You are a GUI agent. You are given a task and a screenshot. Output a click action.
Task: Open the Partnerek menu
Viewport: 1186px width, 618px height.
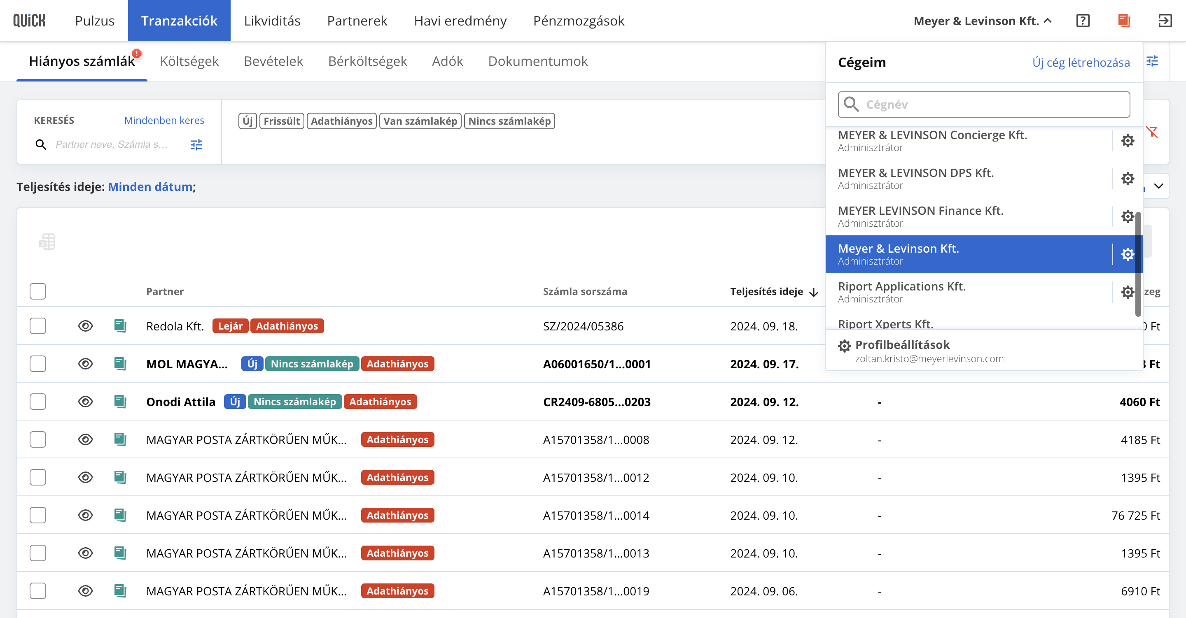357,21
